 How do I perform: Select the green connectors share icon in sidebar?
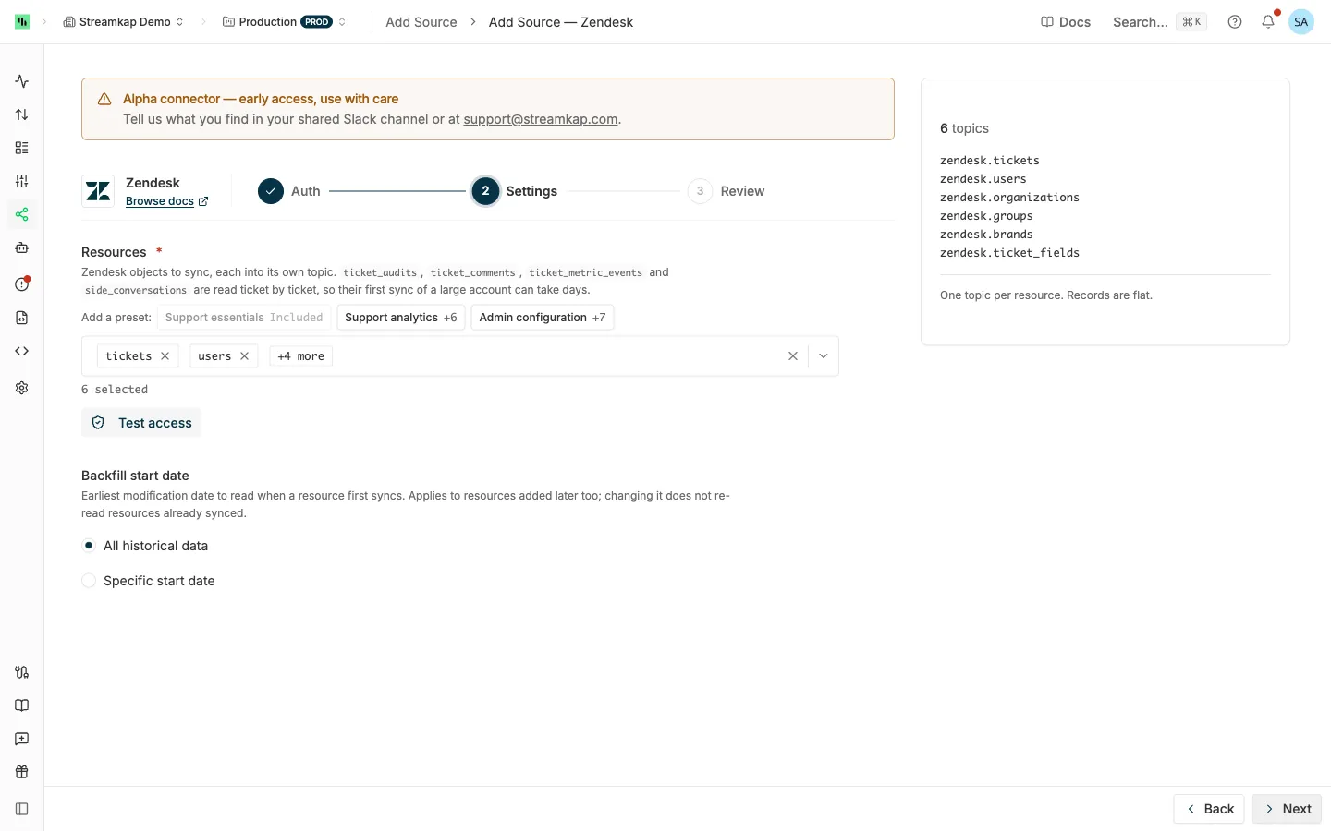22,214
